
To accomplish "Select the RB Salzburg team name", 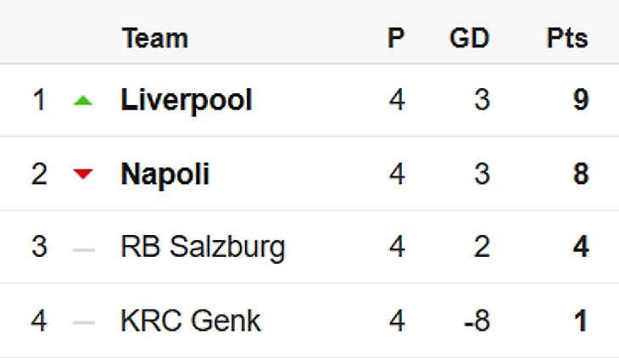I will pos(204,249).
